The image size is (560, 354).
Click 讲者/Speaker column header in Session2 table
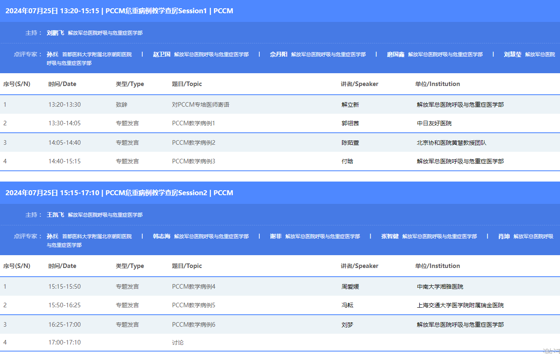[359, 266]
